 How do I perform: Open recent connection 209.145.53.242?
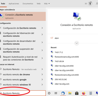[61, 79]
